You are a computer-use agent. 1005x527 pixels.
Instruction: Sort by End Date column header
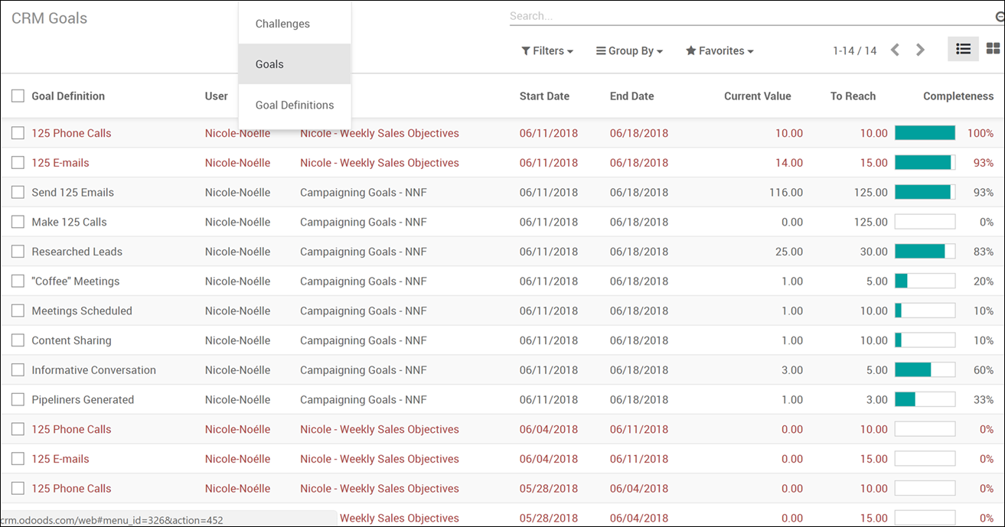[631, 96]
